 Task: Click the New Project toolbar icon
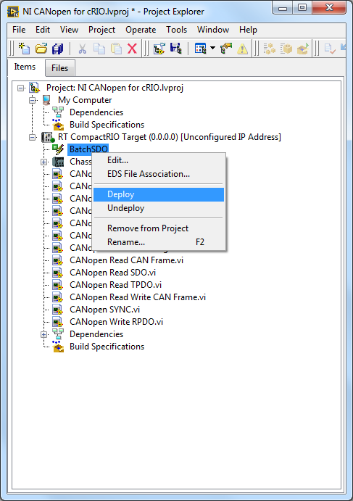point(24,49)
